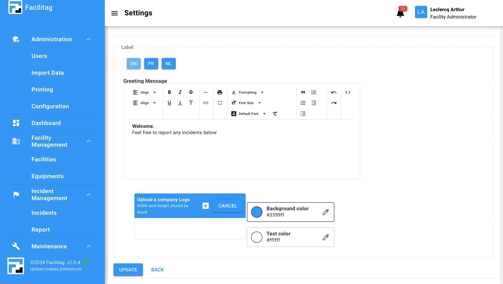Click the print icon in editor toolbar
The height and width of the screenshot is (284, 503).
click(219, 93)
